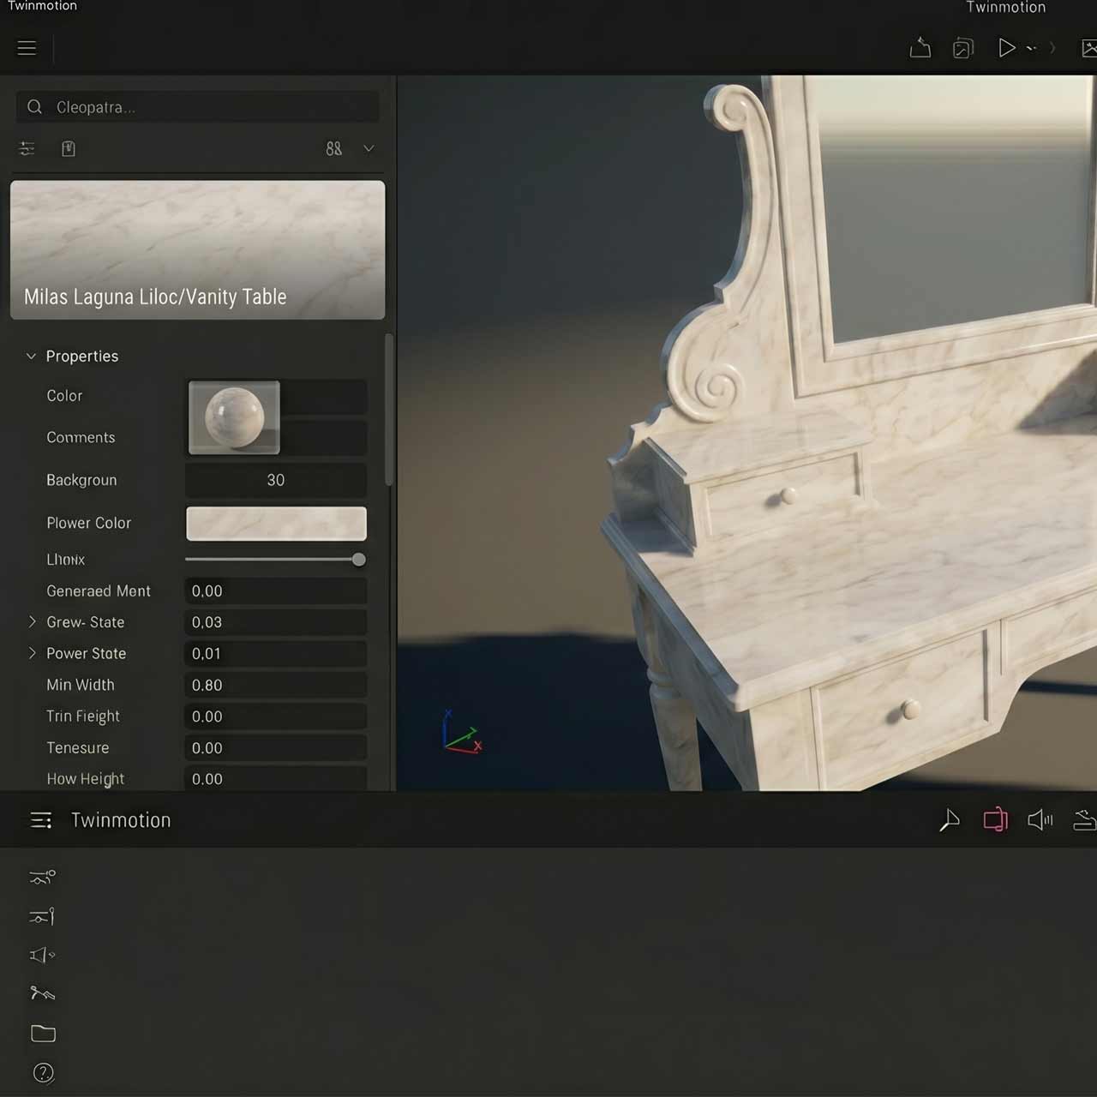Click the field right of the Color preview
Screen dimensions: 1097x1097
pos(323,397)
